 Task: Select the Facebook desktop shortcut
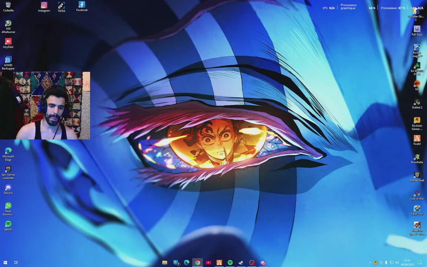tap(82, 7)
